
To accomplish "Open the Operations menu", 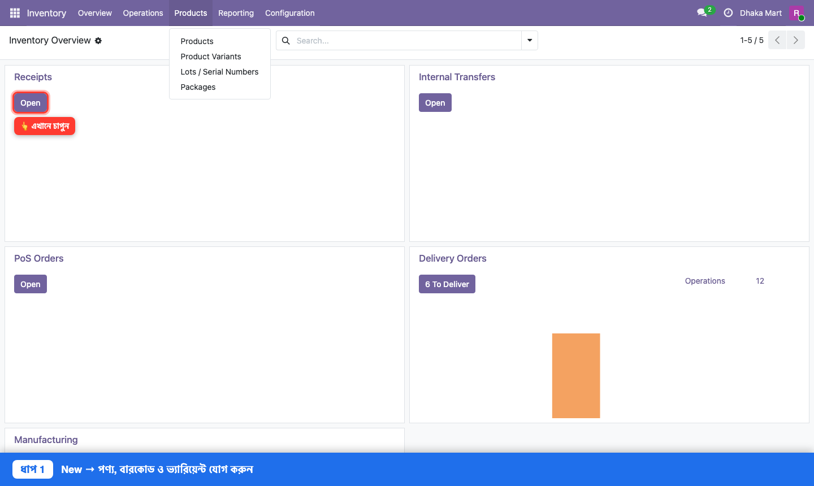I will click(x=143, y=13).
